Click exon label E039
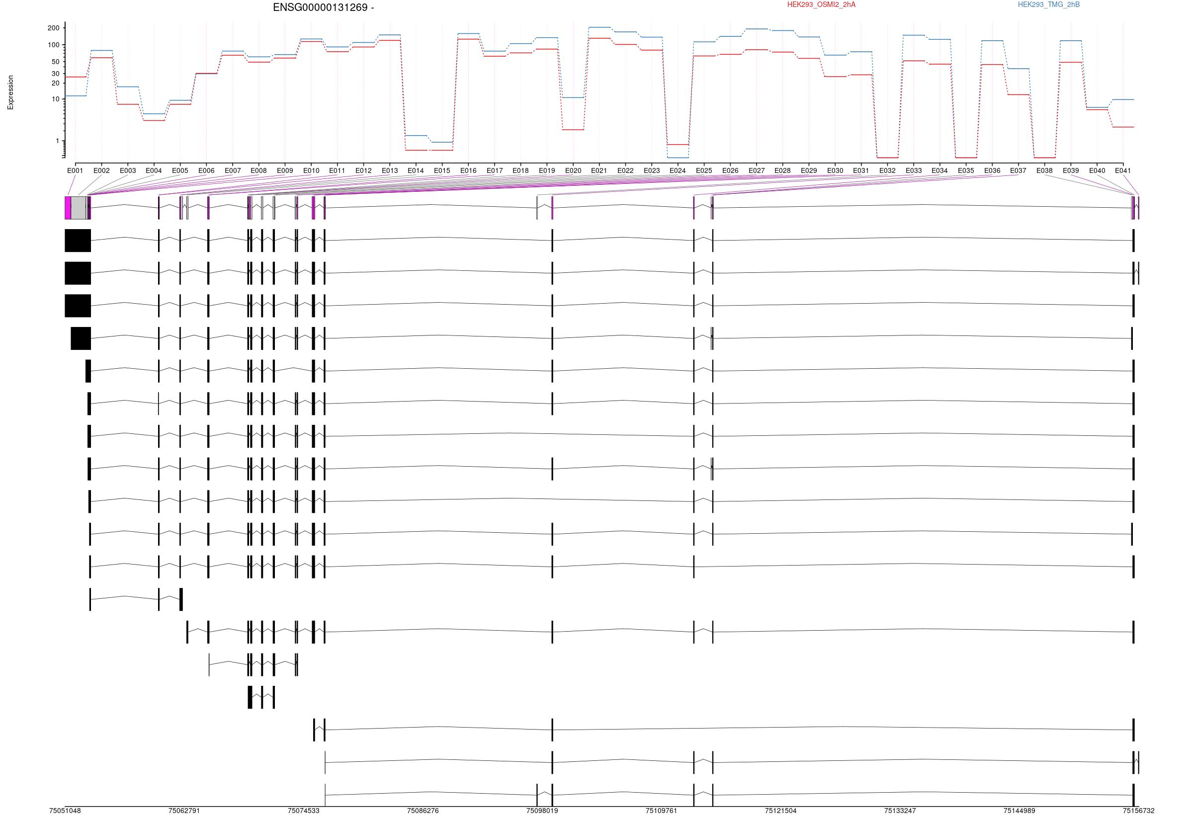Viewport: 1193px width, 820px height. [1071, 170]
